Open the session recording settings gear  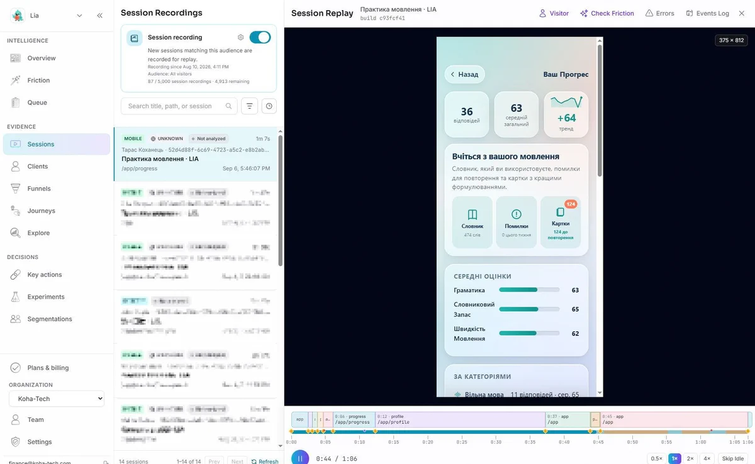coord(240,38)
